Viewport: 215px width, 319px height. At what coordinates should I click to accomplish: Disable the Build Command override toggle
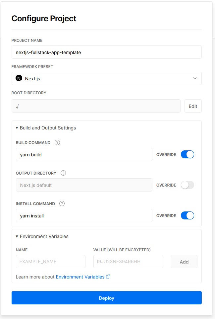[187, 154]
